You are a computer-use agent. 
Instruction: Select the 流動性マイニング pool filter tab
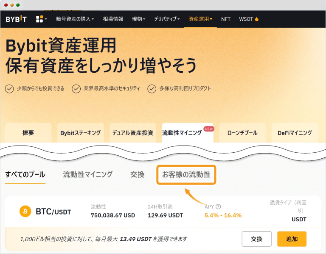tap(88, 174)
